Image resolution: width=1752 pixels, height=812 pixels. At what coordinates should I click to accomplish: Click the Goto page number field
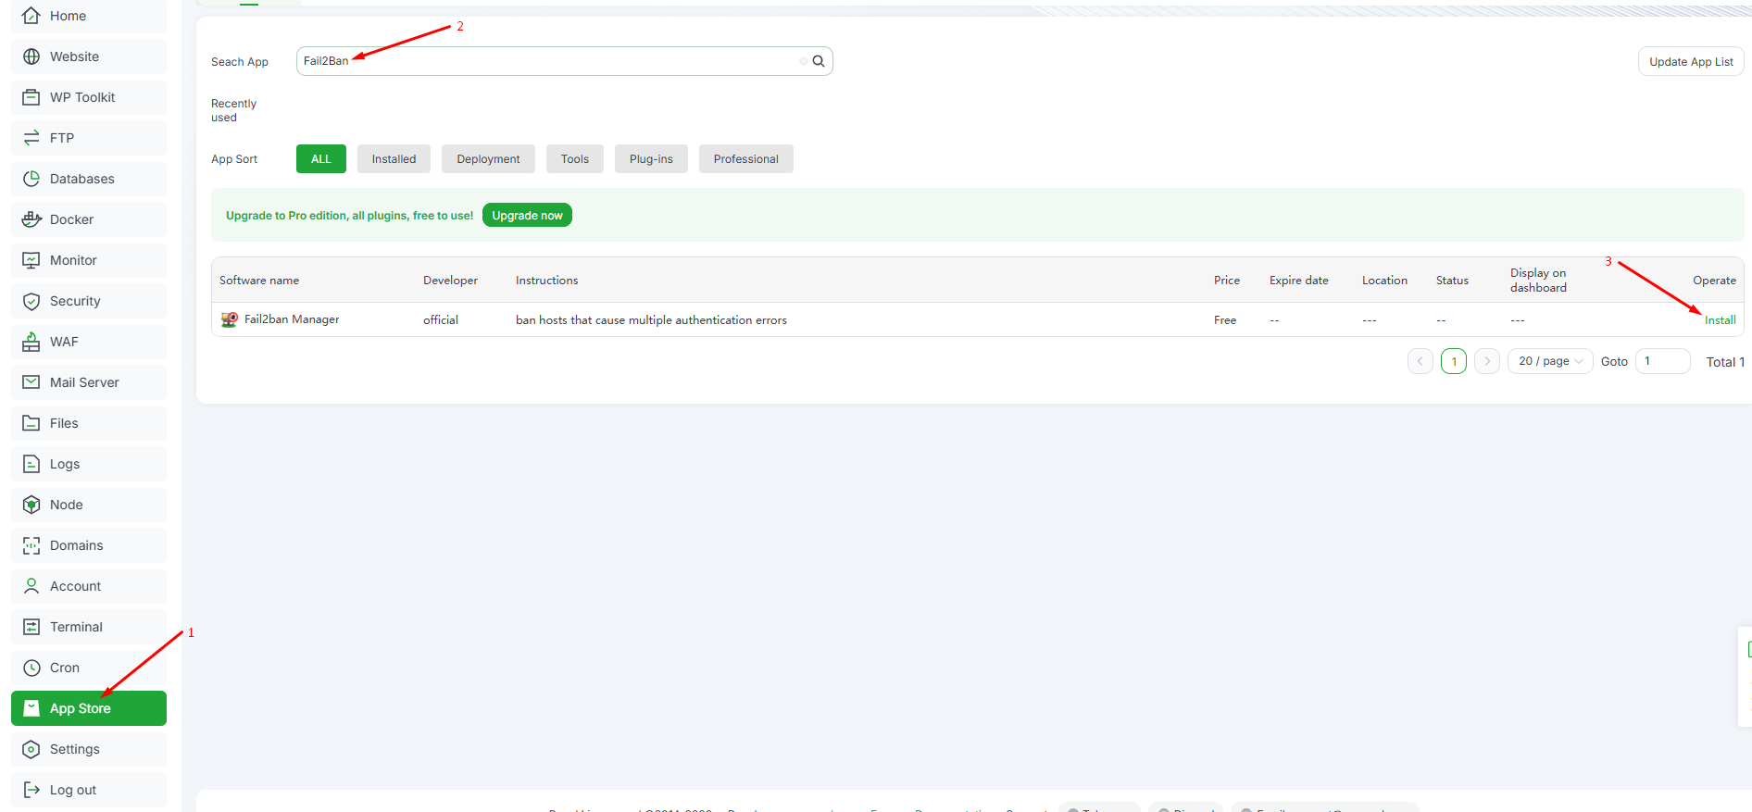pos(1662,361)
